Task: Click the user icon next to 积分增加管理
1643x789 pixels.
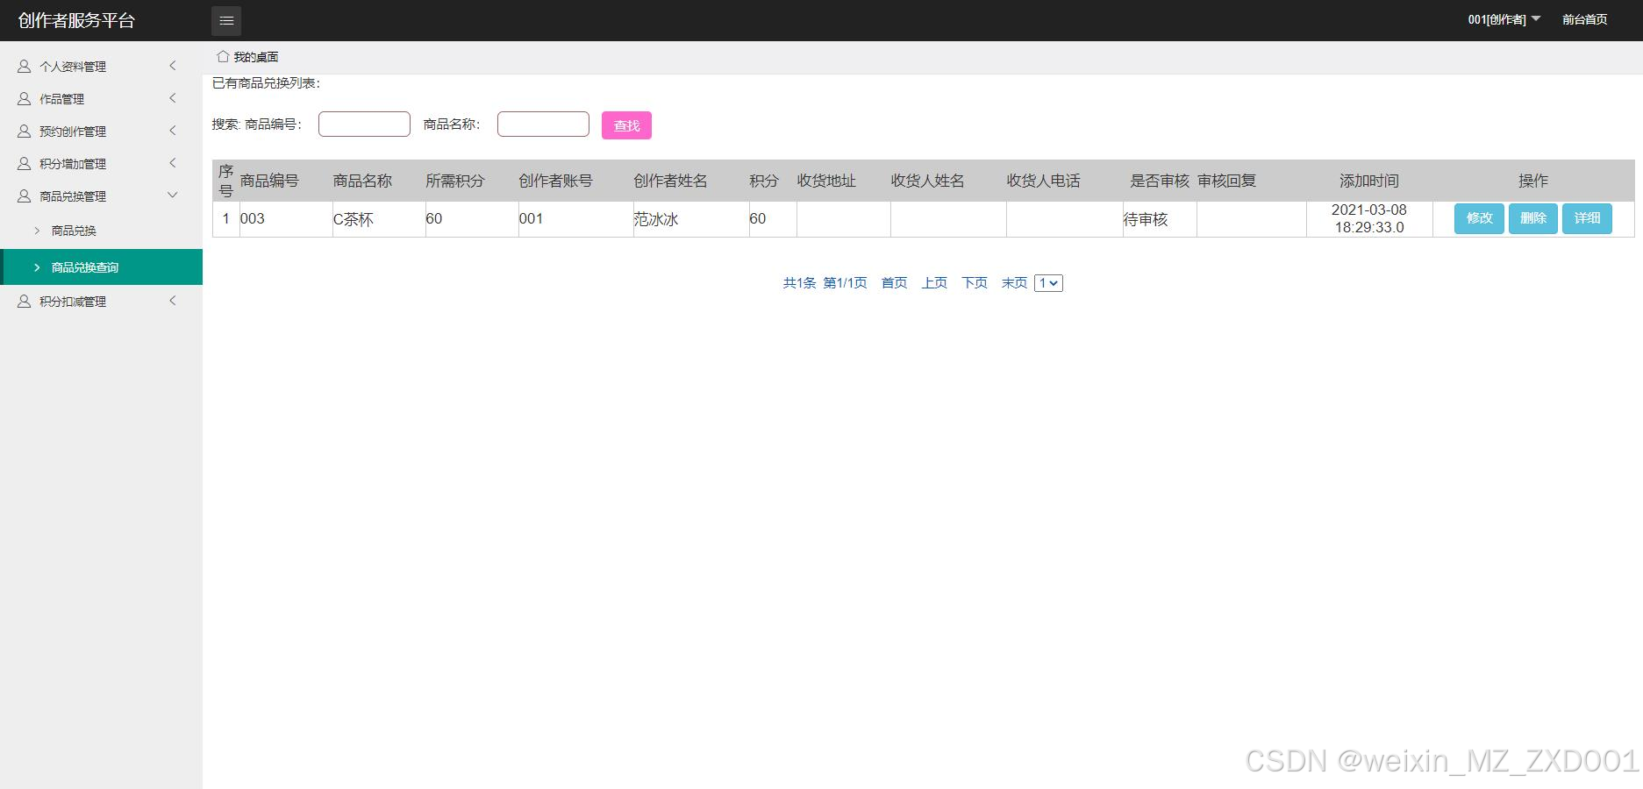Action: [25, 163]
